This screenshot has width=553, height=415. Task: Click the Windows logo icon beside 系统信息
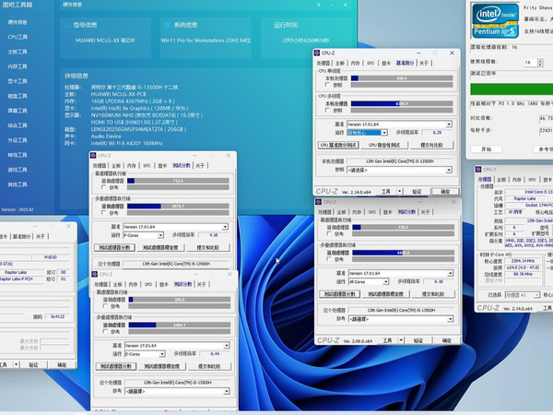click(x=167, y=25)
